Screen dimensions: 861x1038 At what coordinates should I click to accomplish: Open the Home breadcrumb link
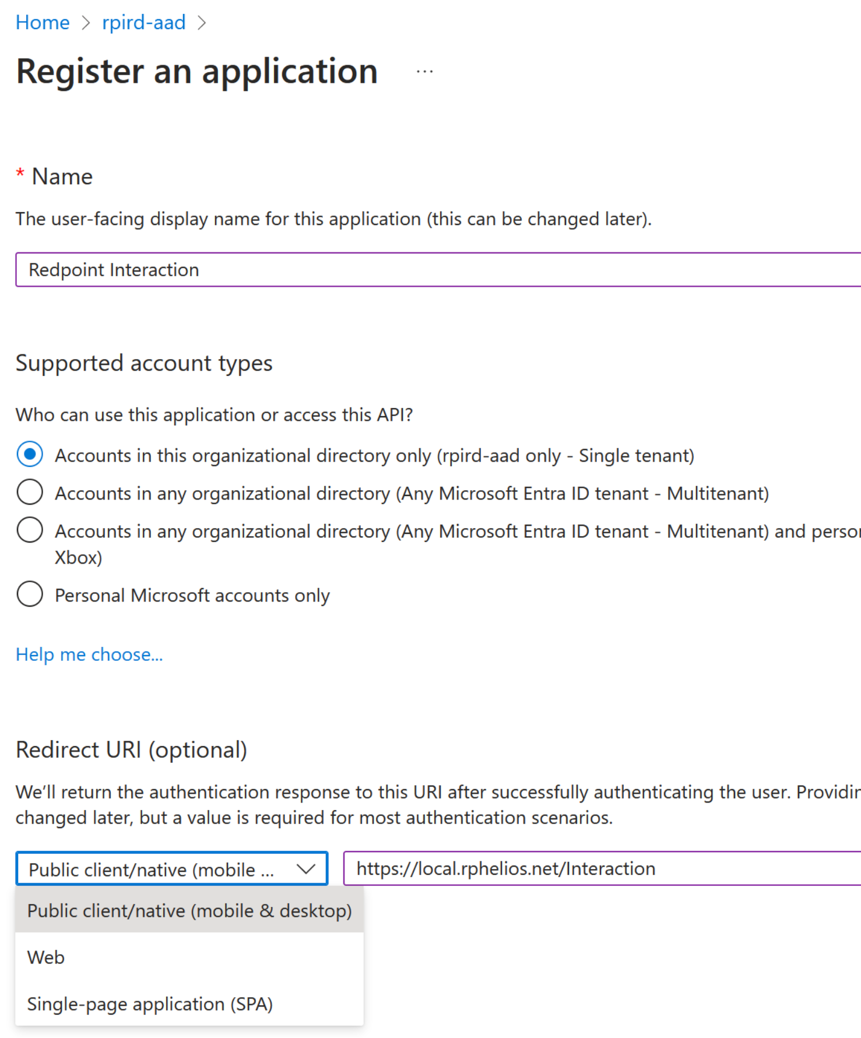pos(43,23)
